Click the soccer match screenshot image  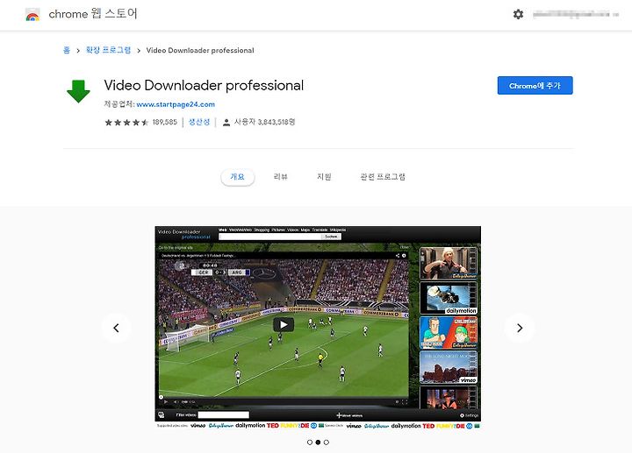[318, 328]
